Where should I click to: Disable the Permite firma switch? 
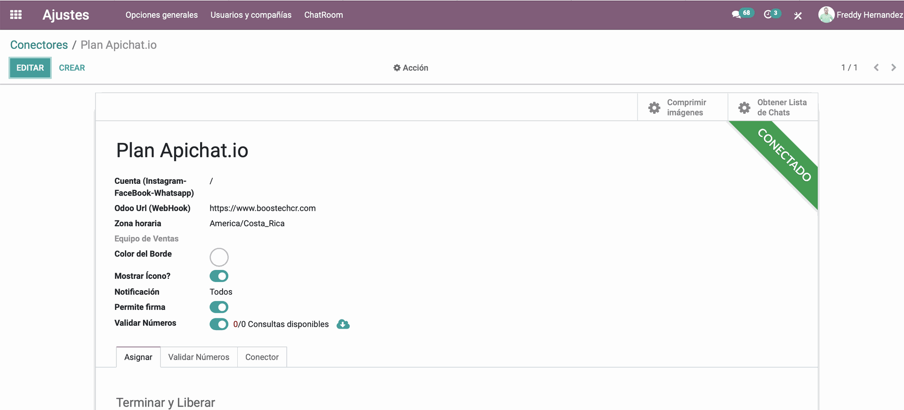tap(219, 307)
